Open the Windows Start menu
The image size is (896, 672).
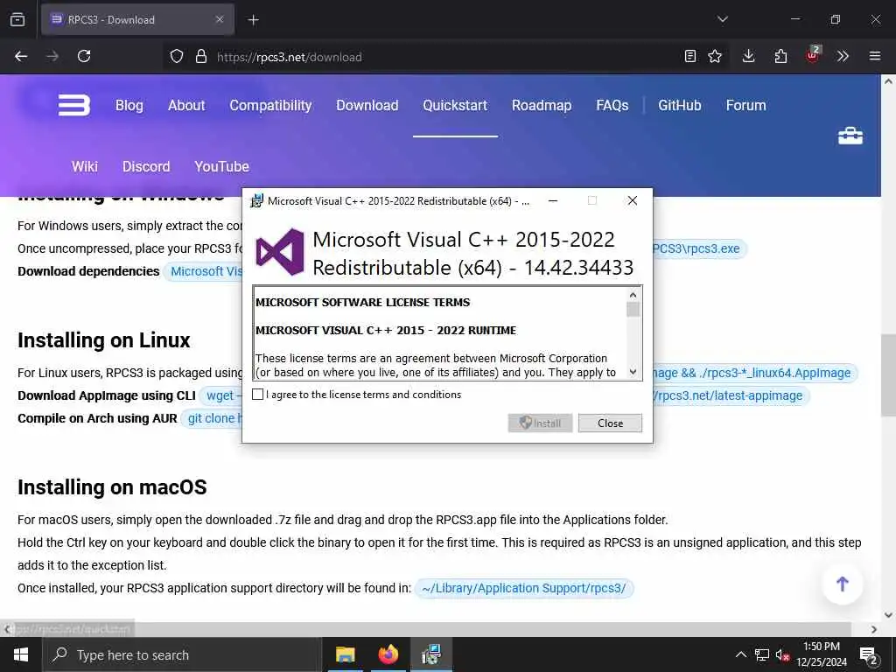pos(21,654)
